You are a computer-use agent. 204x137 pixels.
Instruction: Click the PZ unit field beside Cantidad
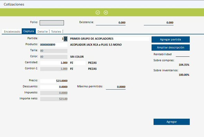click(78, 63)
